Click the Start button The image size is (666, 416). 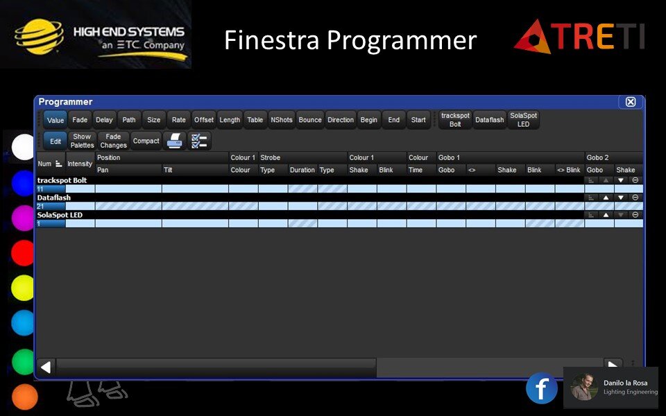click(418, 120)
